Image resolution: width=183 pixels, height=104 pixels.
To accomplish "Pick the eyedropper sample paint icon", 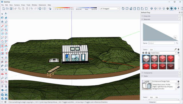I will pos(175,49).
